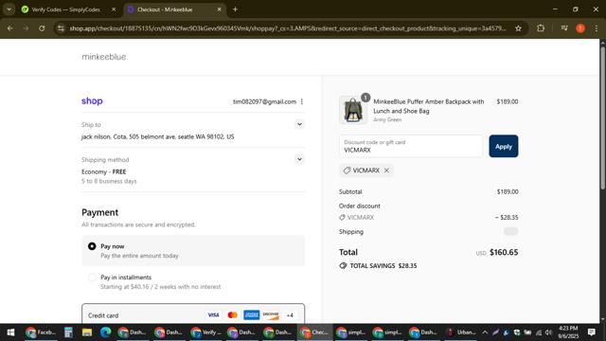This screenshot has height=341, width=606.
Task: Open the tab search dropdown arrow
Action: [x=9, y=9]
